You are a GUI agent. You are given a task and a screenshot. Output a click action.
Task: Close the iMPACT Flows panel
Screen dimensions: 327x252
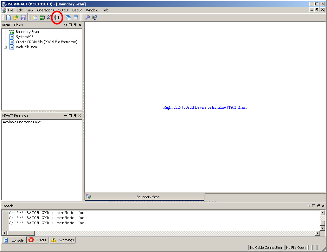pos(80,25)
